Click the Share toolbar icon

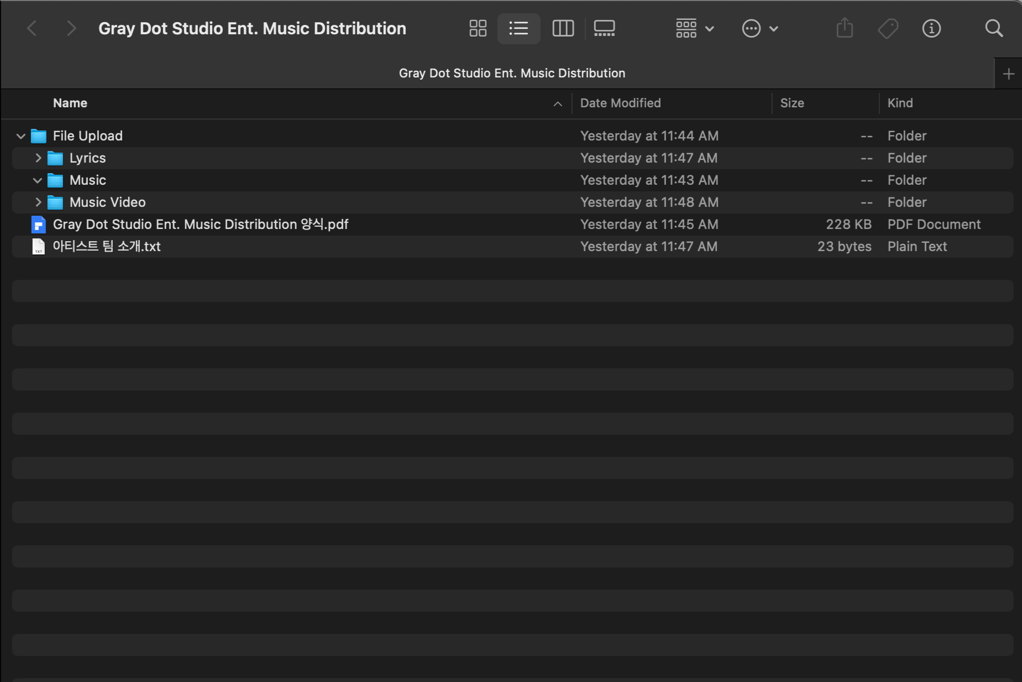(x=845, y=28)
